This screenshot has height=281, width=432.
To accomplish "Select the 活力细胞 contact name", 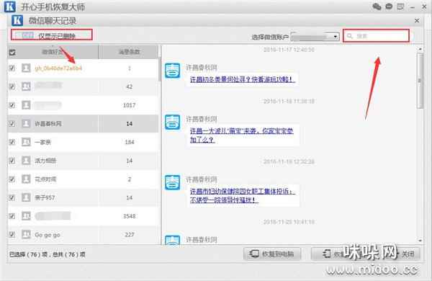I will [x=45, y=161].
